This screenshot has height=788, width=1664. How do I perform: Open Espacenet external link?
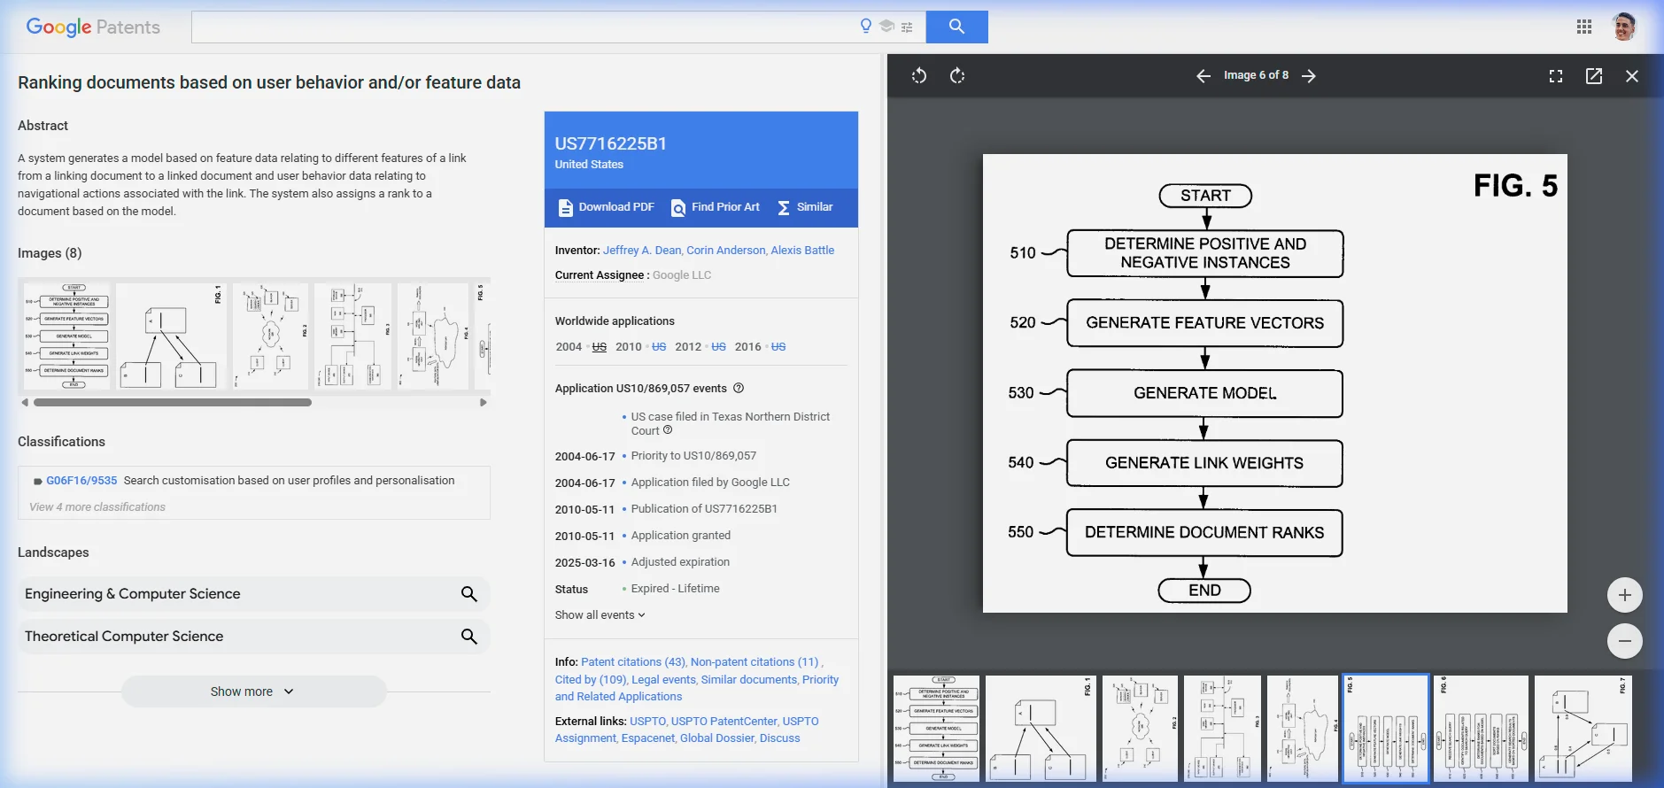coord(647,738)
